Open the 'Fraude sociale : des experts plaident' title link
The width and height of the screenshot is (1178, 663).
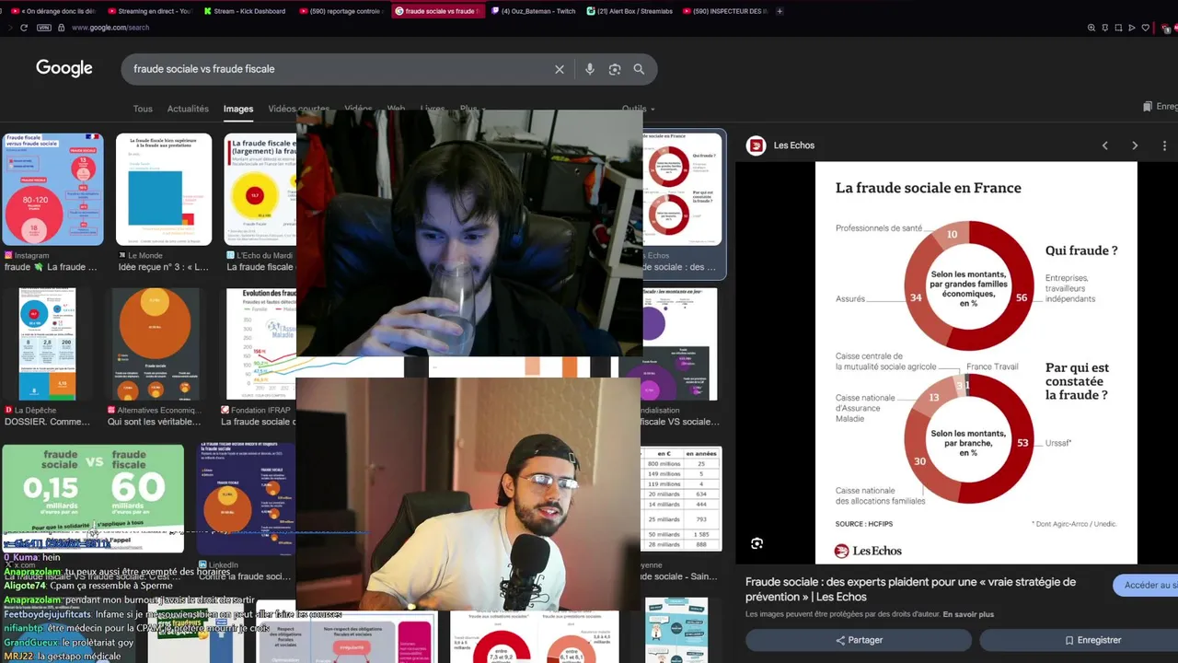coord(910,589)
